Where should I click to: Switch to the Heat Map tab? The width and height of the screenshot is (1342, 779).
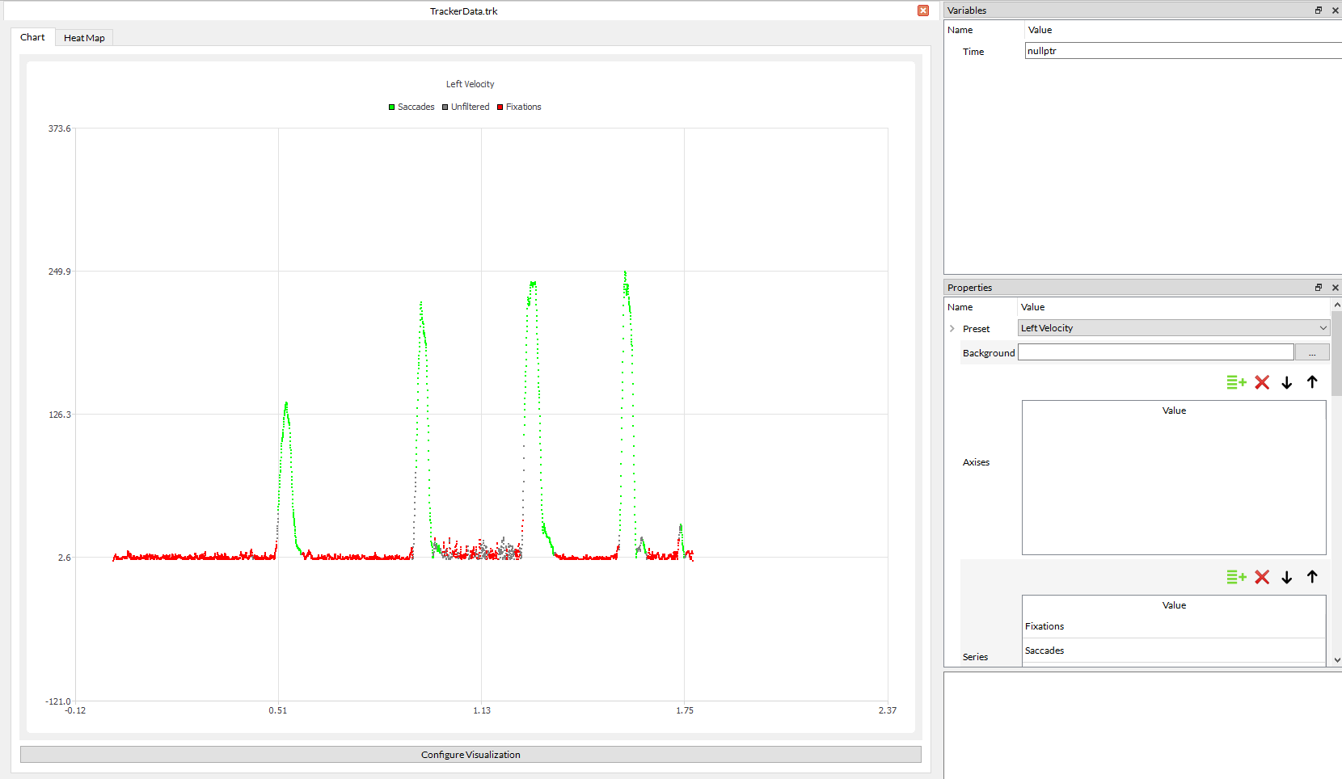coord(84,38)
